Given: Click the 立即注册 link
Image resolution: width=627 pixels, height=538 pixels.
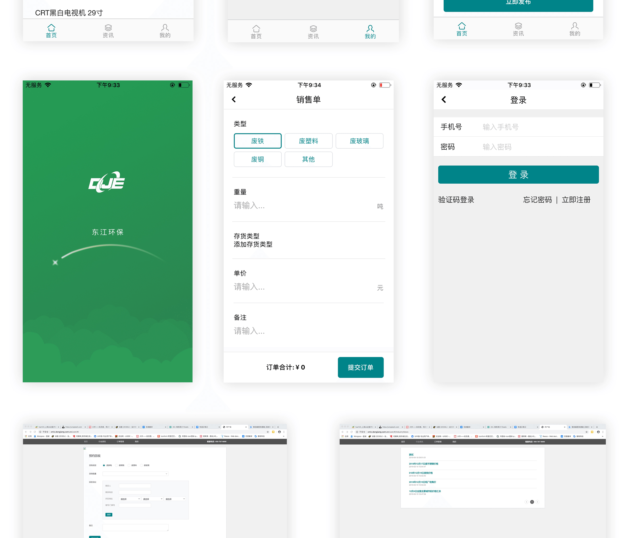Looking at the screenshot, I should (x=576, y=200).
